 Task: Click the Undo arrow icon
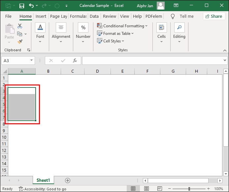point(31,6)
